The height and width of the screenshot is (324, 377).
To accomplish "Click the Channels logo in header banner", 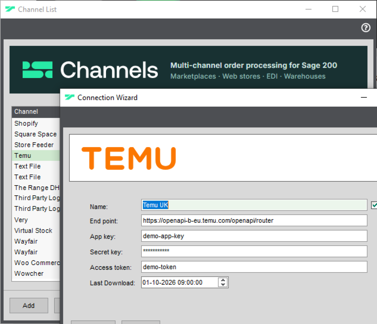I will click(90, 70).
